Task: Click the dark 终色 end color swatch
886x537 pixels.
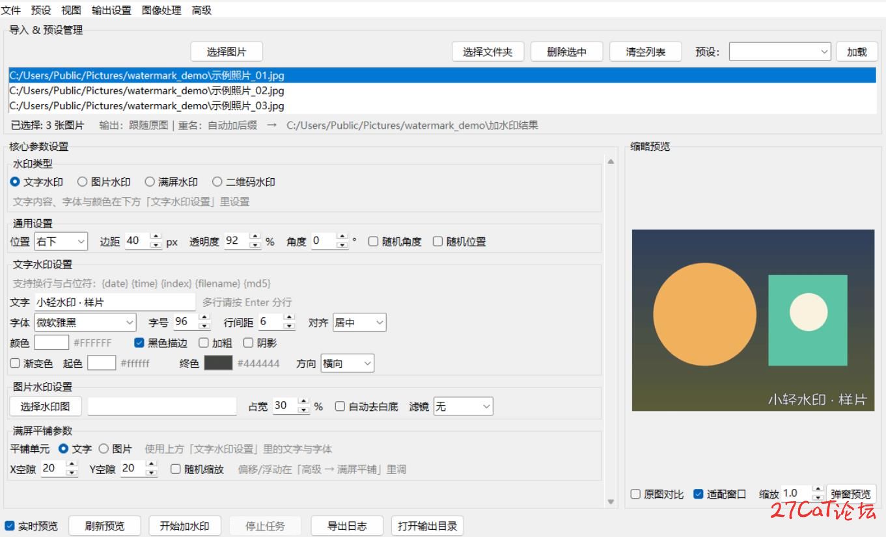Action: [218, 363]
